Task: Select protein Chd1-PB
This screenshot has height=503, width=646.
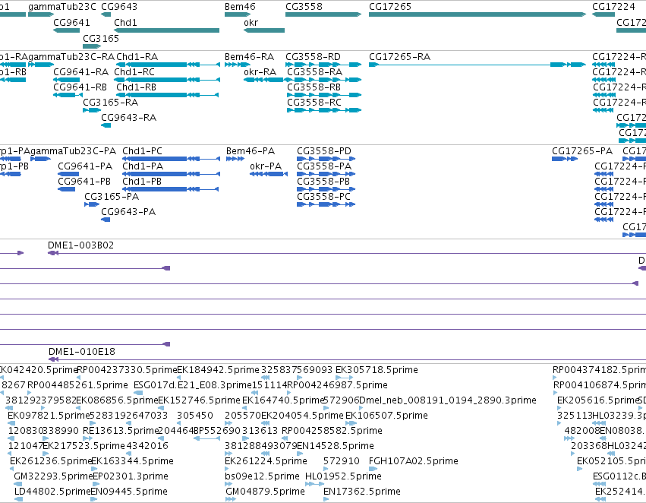Action: [171, 189]
